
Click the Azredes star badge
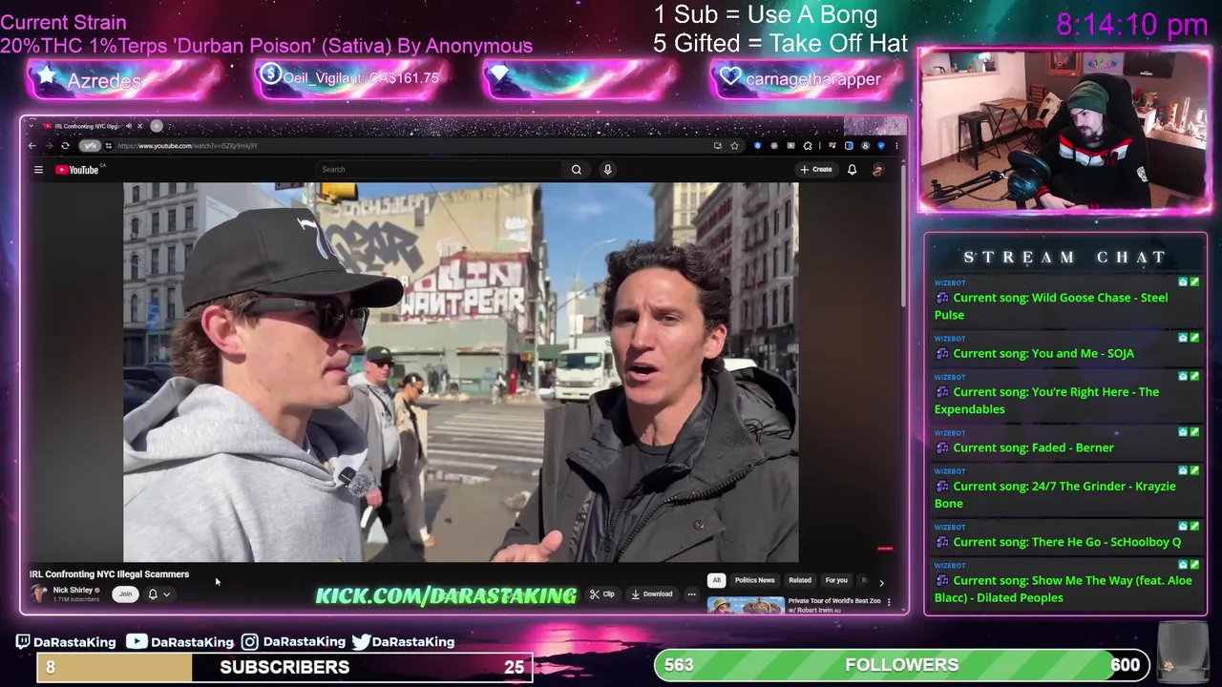(122, 80)
